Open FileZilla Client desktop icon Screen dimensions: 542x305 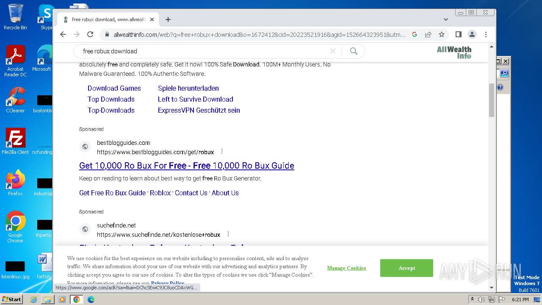click(15, 141)
